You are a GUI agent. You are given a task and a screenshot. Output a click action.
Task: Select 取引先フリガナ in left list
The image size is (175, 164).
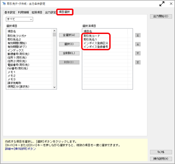[x=17, y=36]
